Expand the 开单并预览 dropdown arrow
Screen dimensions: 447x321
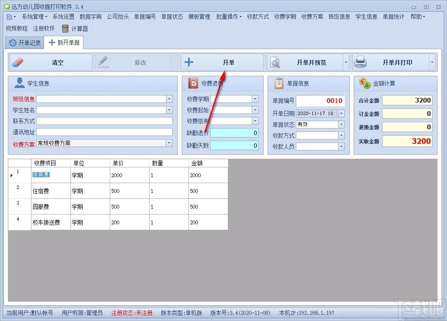pos(346,62)
